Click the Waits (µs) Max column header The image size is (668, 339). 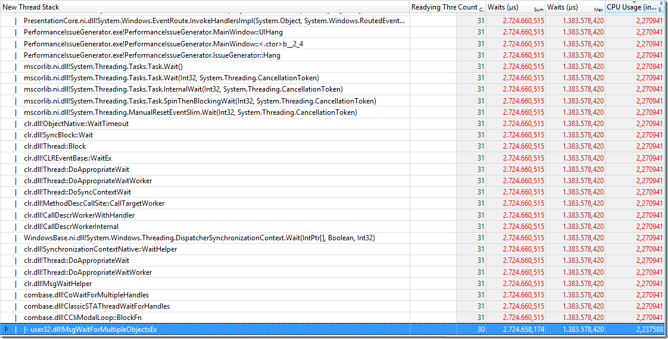point(575,7)
